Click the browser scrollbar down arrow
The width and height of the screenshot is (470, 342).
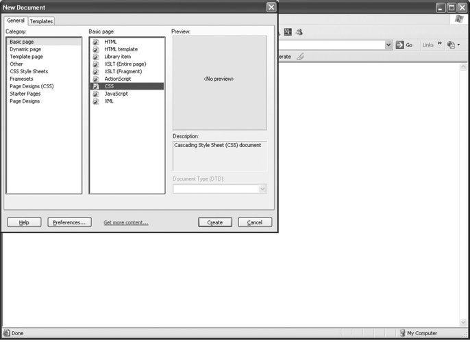pyautogui.click(x=463, y=323)
